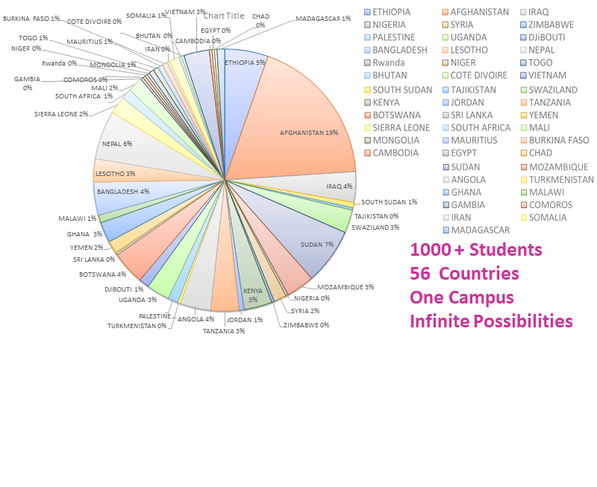The image size is (597, 487).
Task: Click the EGYPT legend entry text
Action: (x=463, y=153)
